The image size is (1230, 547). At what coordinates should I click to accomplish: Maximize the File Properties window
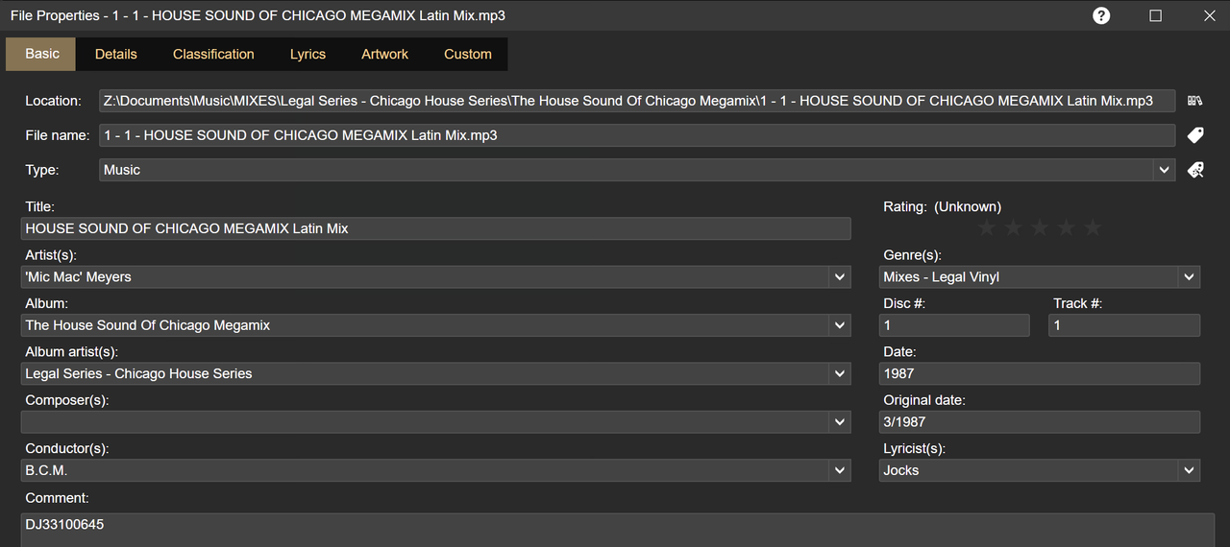coord(1155,15)
